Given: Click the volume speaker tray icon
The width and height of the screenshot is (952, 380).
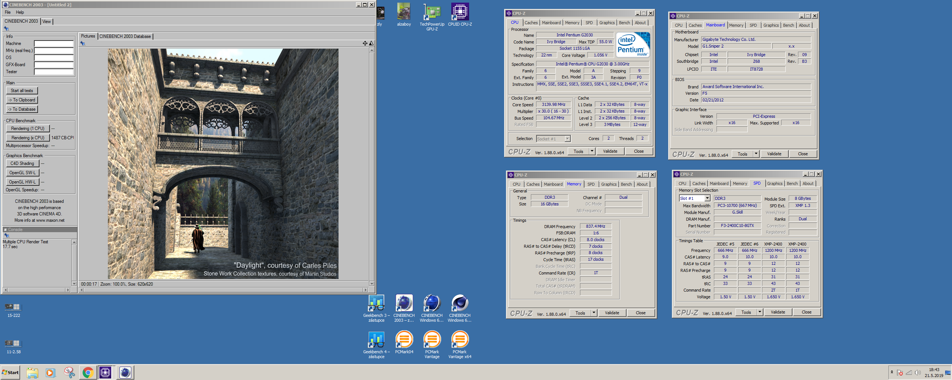Looking at the screenshot, I should click(918, 373).
